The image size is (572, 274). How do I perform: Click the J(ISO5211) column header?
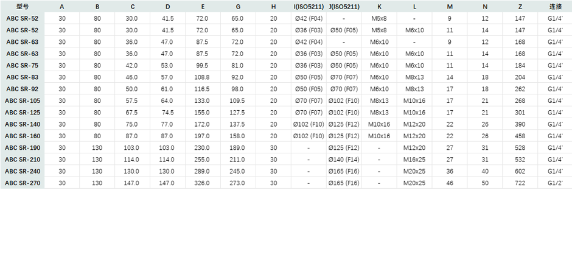[344, 6]
